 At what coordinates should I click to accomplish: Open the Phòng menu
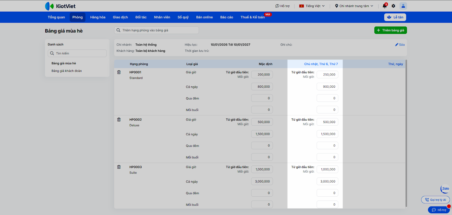[x=77, y=17]
